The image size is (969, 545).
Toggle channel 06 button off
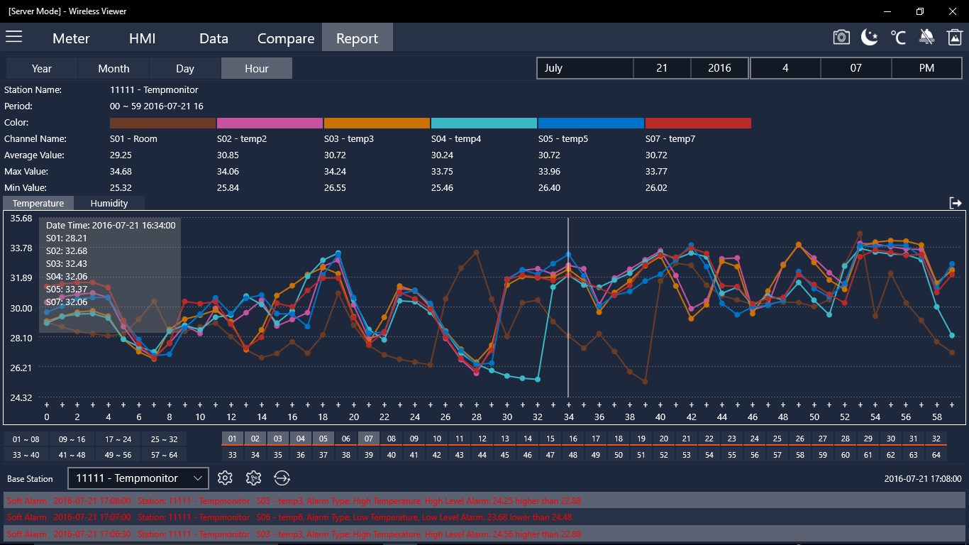(345, 439)
